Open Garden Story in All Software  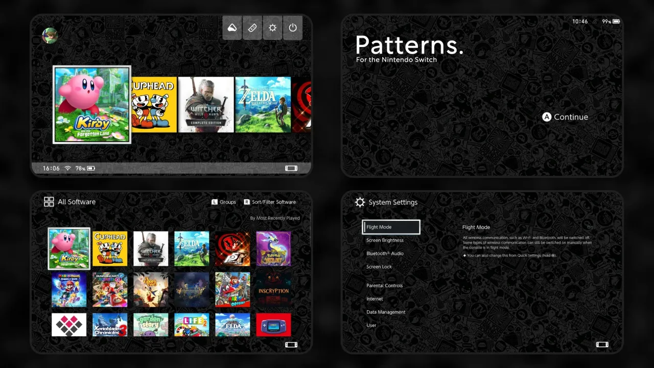click(151, 325)
